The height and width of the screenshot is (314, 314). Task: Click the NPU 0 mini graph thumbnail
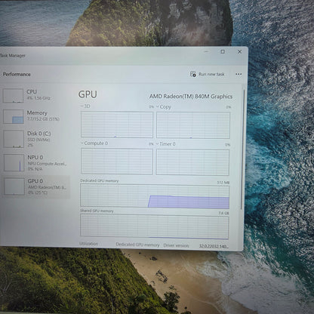14,163
